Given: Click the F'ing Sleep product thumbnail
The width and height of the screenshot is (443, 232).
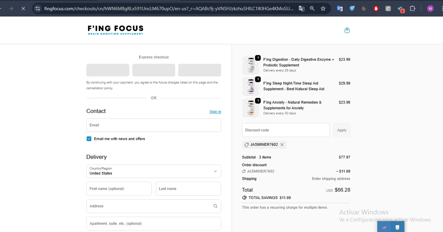Looking at the screenshot, I should click(251, 86).
